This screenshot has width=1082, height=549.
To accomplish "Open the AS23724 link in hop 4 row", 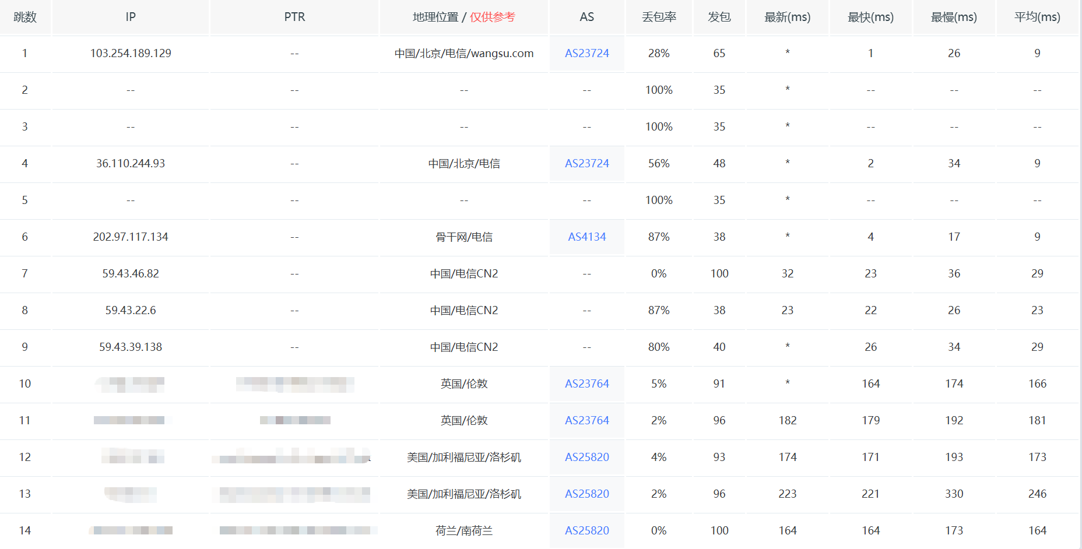I will click(x=586, y=163).
